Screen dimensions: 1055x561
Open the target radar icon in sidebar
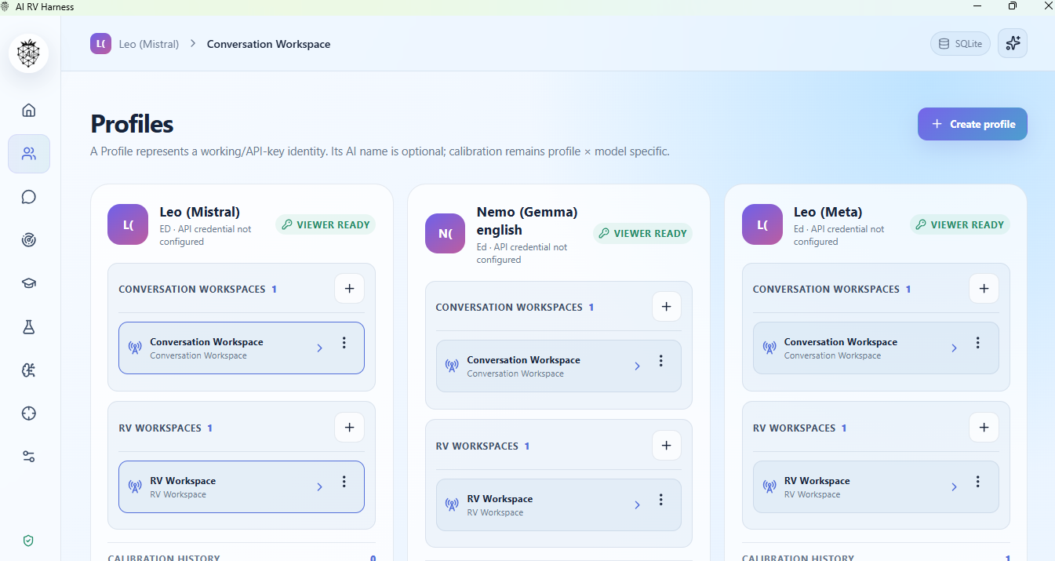pos(29,240)
